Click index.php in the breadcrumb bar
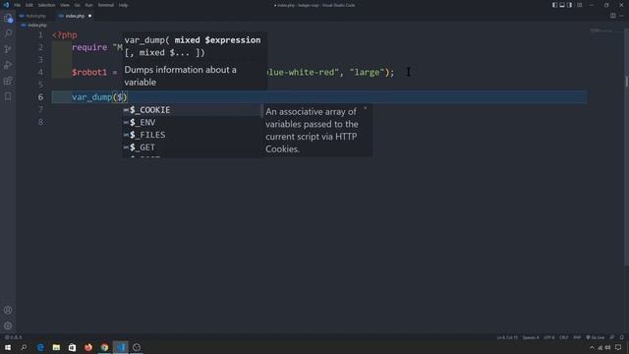The height and width of the screenshot is (354, 629). coord(37,26)
